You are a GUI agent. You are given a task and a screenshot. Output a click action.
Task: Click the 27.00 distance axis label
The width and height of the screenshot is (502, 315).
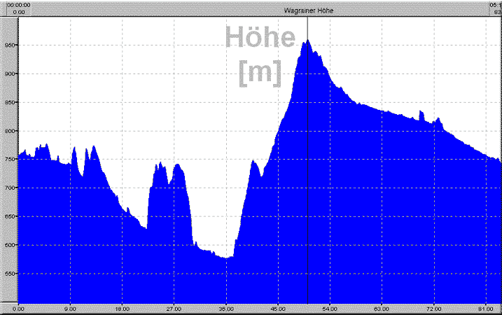174,309
